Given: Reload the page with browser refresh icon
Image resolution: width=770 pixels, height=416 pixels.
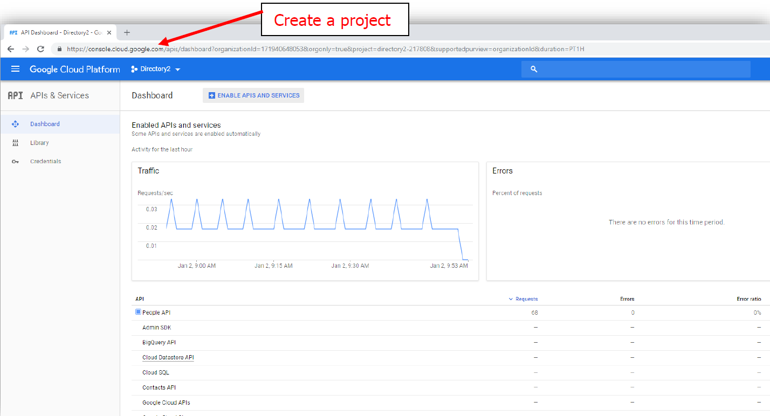Looking at the screenshot, I should pyautogui.click(x=40, y=49).
